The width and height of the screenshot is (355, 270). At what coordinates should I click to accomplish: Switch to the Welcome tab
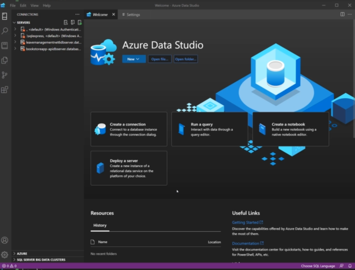click(100, 15)
